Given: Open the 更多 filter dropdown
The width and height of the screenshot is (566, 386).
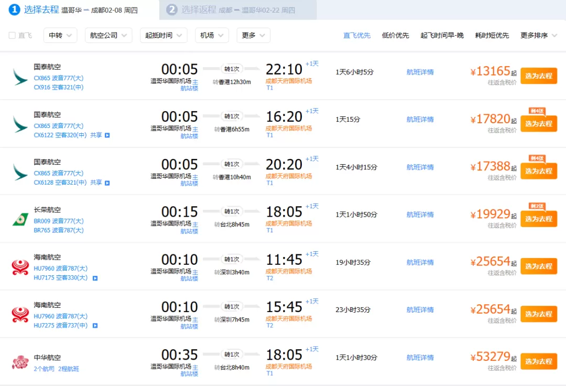Looking at the screenshot, I should click(254, 35).
